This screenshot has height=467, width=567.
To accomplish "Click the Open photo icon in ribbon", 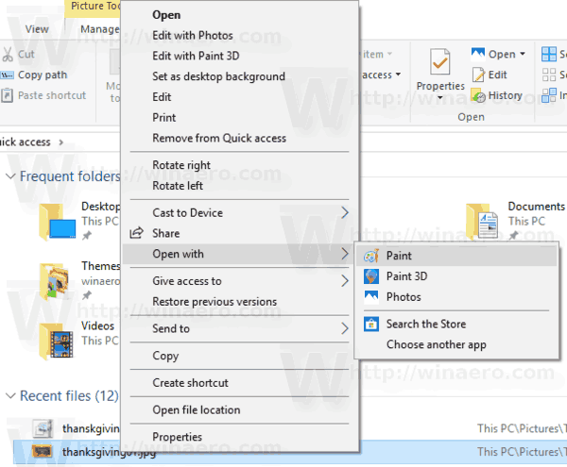I will click(477, 54).
